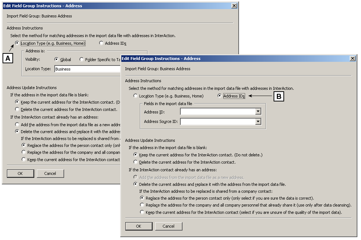Screen dimensions: 361x240
Task: Select Keep current address (Do not delete) front
Action: point(136,155)
